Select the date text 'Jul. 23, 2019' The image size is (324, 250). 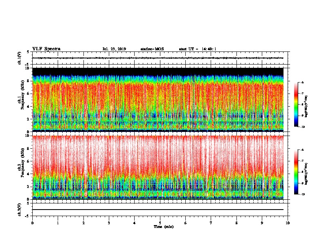[x=114, y=49]
